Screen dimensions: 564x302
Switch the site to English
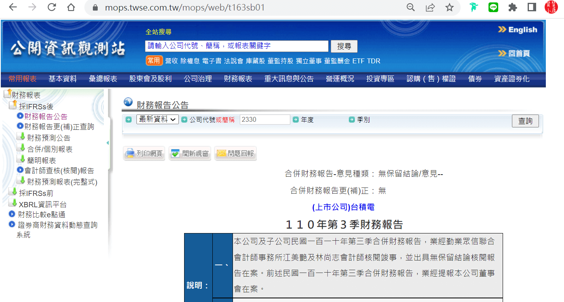[x=518, y=29]
